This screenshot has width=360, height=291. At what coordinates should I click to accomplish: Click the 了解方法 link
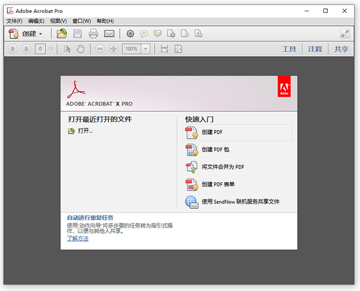click(78, 239)
